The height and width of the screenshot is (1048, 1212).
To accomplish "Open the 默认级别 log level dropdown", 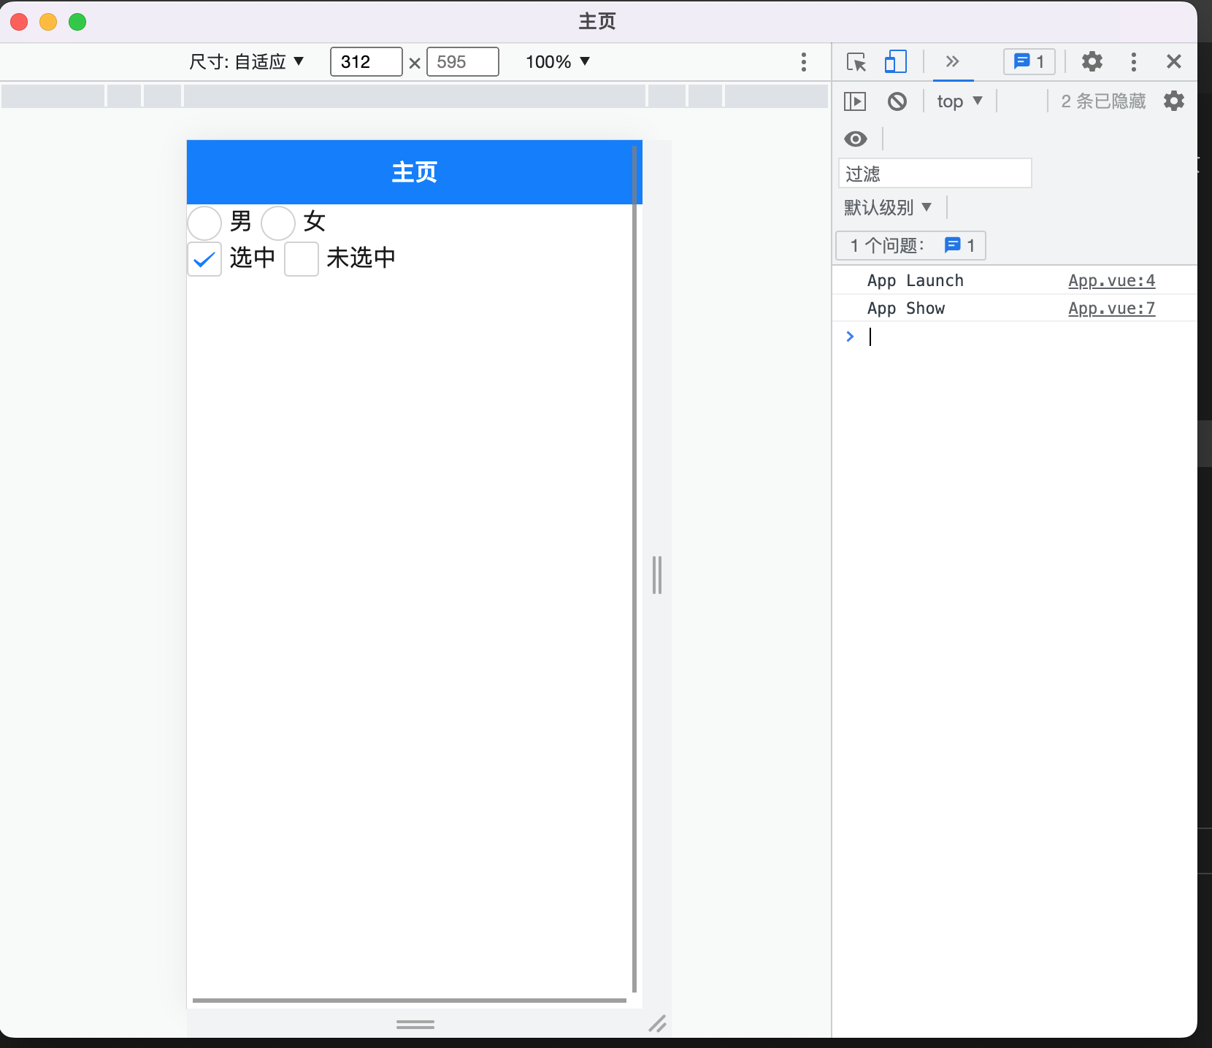I will point(888,207).
